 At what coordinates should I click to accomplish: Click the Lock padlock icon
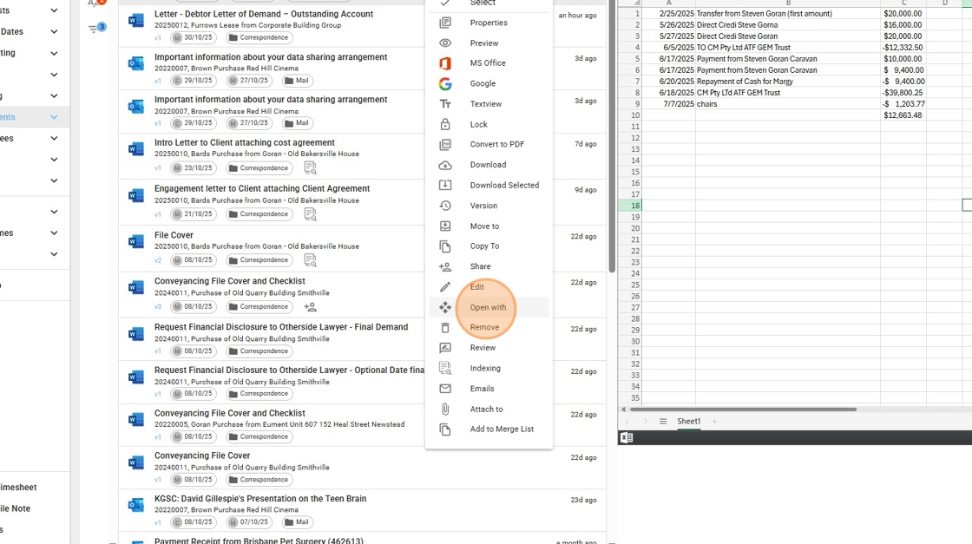pyautogui.click(x=445, y=125)
